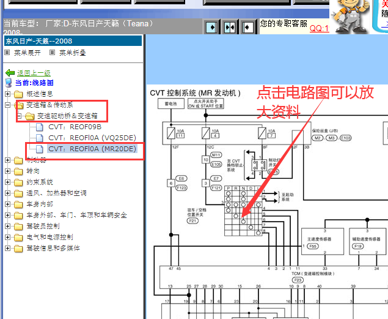
Task: Expand the 驾驶信息和多媒体 tree node
Action: [7, 248]
